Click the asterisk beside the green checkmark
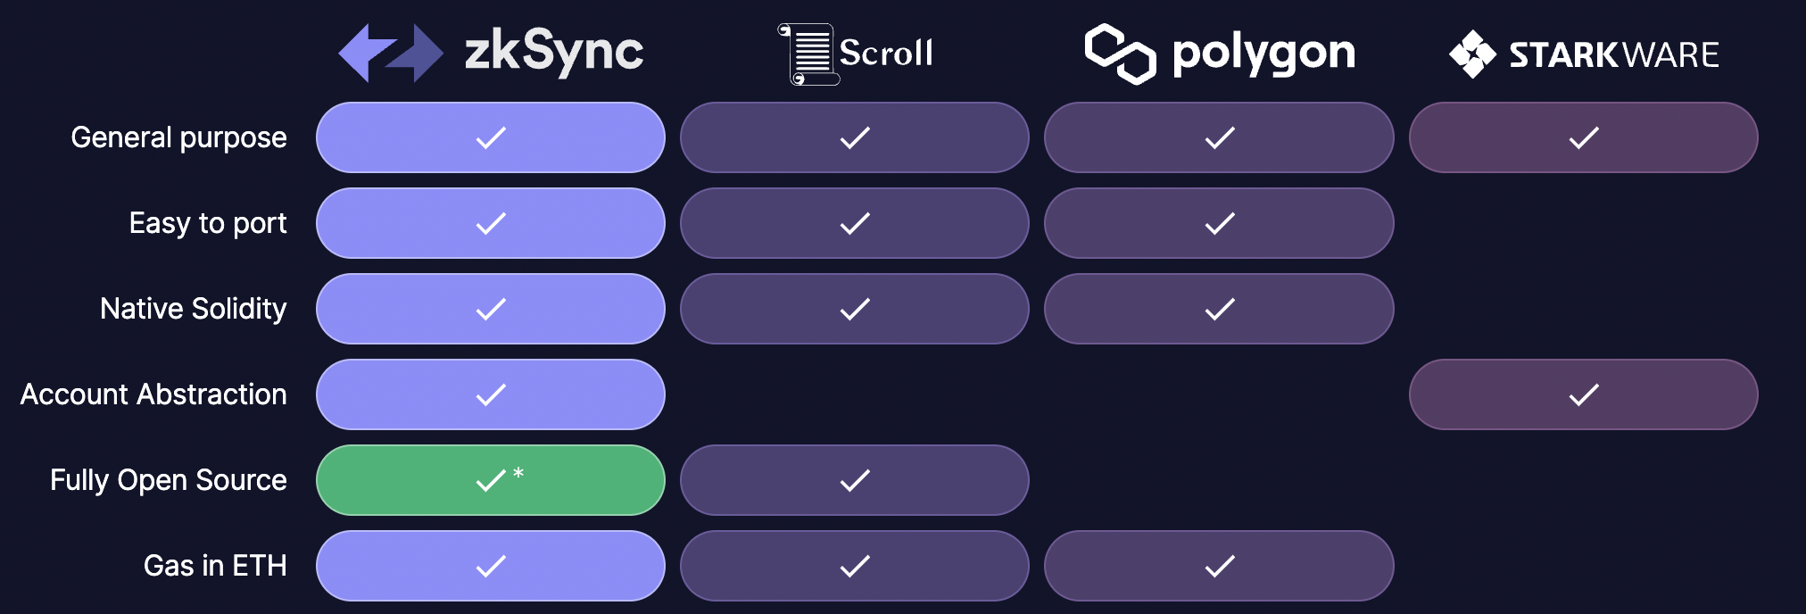Screen dimensions: 1806x614 click(x=518, y=473)
